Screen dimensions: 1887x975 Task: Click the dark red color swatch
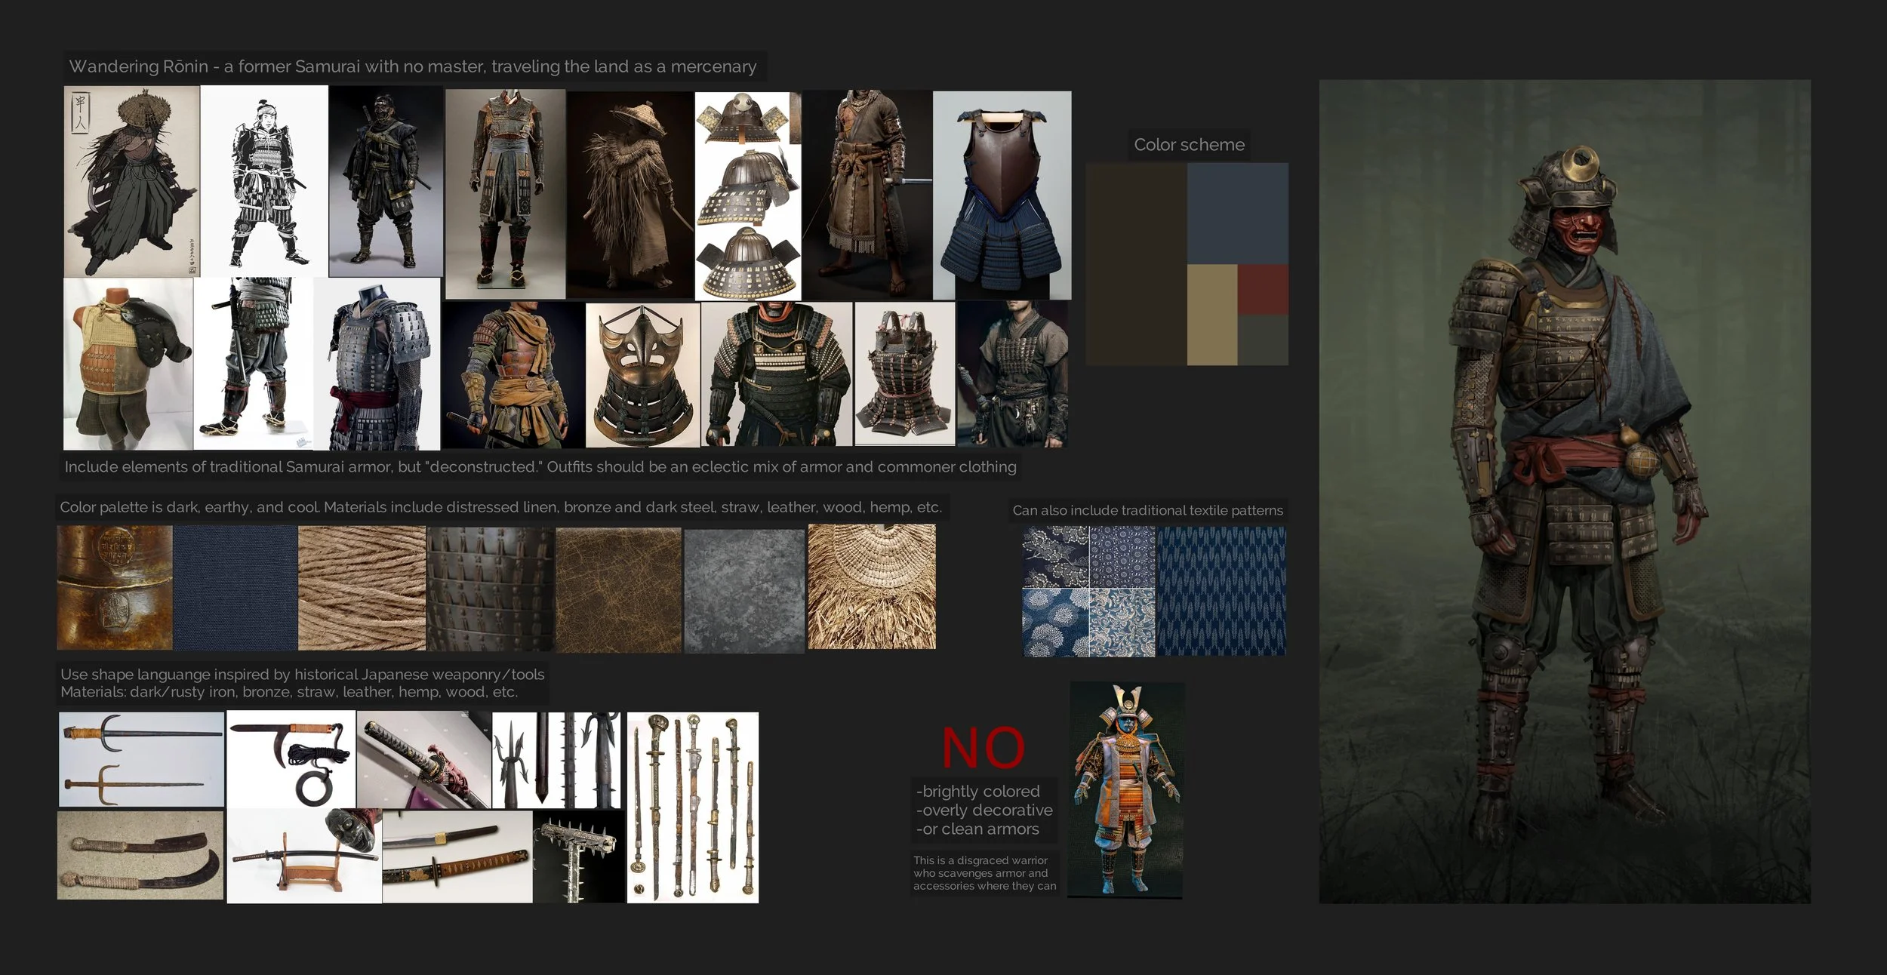tap(1262, 289)
